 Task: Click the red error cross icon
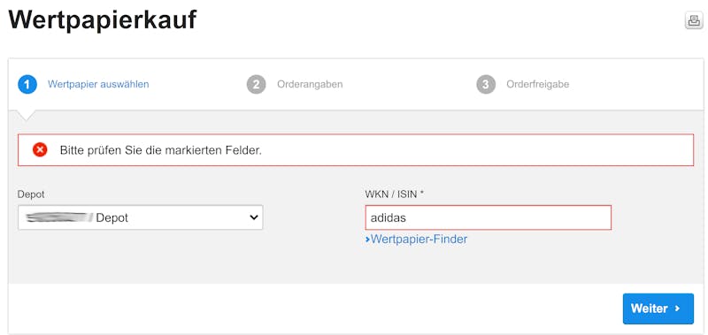(x=40, y=149)
